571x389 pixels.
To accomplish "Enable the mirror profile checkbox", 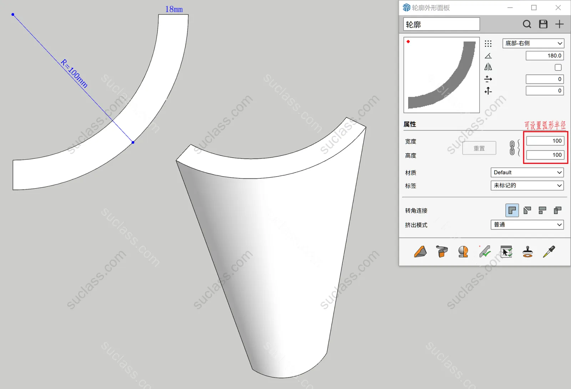I will click(x=558, y=67).
